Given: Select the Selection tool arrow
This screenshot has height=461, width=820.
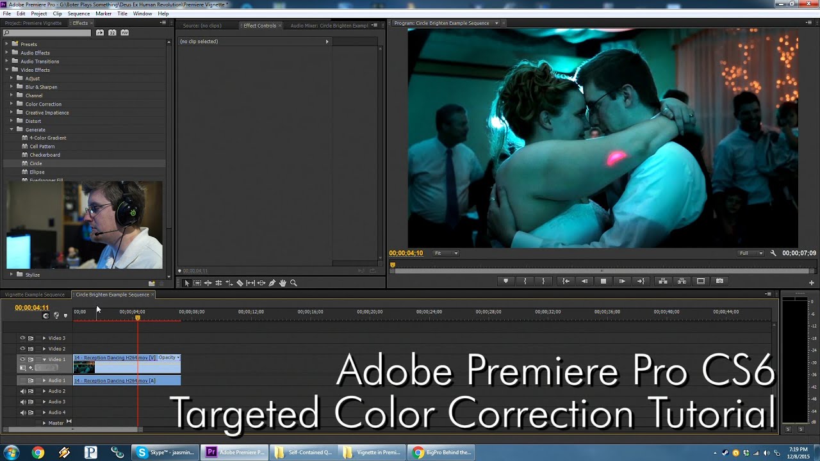Looking at the screenshot, I should coord(187,283).
